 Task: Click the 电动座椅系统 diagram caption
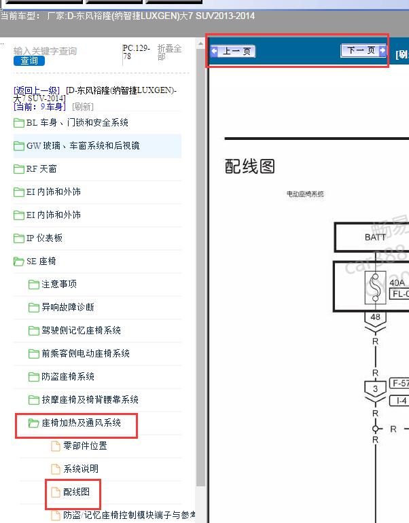[x=305, y=194]
